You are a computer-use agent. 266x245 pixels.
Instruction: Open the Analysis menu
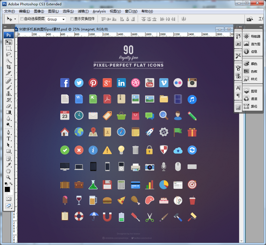(x=99, y=11)
